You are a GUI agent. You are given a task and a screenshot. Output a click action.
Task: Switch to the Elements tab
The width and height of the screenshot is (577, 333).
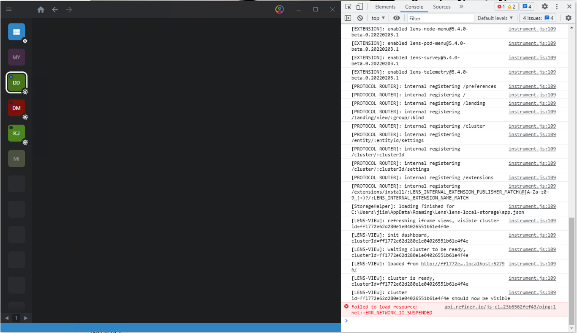[385, 7]
